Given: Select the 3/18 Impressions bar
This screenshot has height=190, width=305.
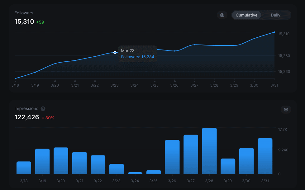Looking at the screenshot, I should tap(24, 168).
